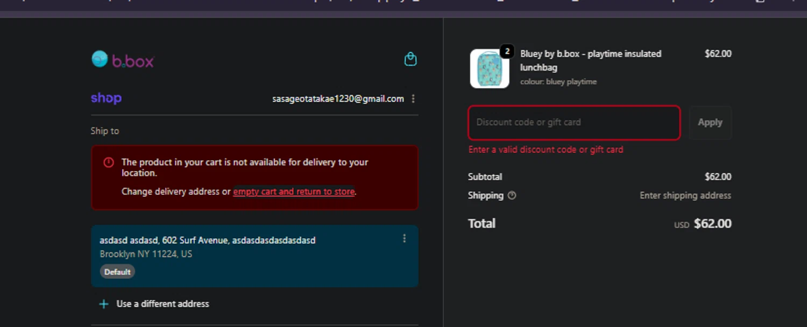Viewport: 807px width, 327px height.
Task: Click the Apply discount button
Action: tap(710, 123)
